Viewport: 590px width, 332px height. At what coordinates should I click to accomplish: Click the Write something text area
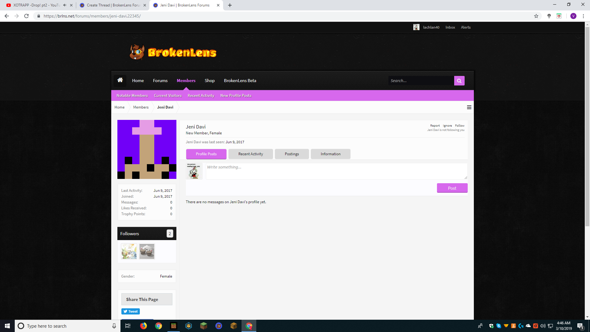pyautogui.click(x=336, y=171)
